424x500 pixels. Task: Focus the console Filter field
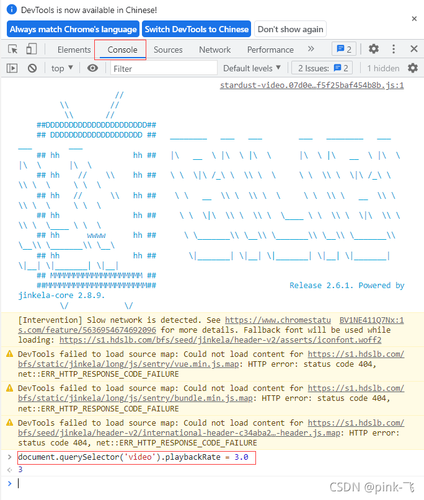[x=164, y=69]
